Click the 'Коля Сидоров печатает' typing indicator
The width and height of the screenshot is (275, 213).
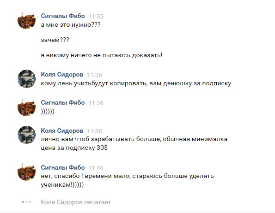coord(76,202)
